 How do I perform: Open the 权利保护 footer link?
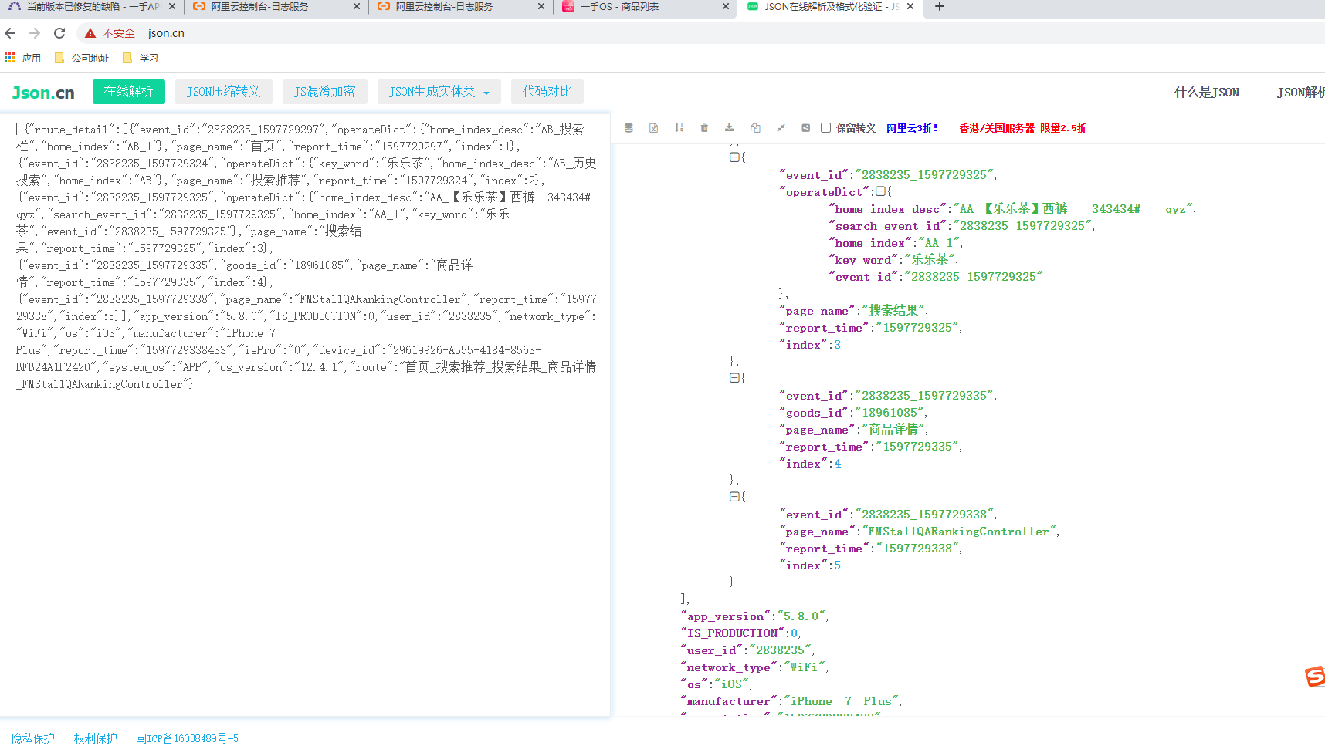coord(96,738)
